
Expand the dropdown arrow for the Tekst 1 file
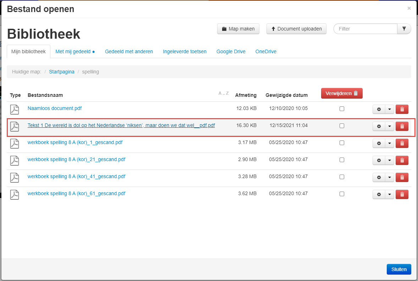(x=390, y=126)
